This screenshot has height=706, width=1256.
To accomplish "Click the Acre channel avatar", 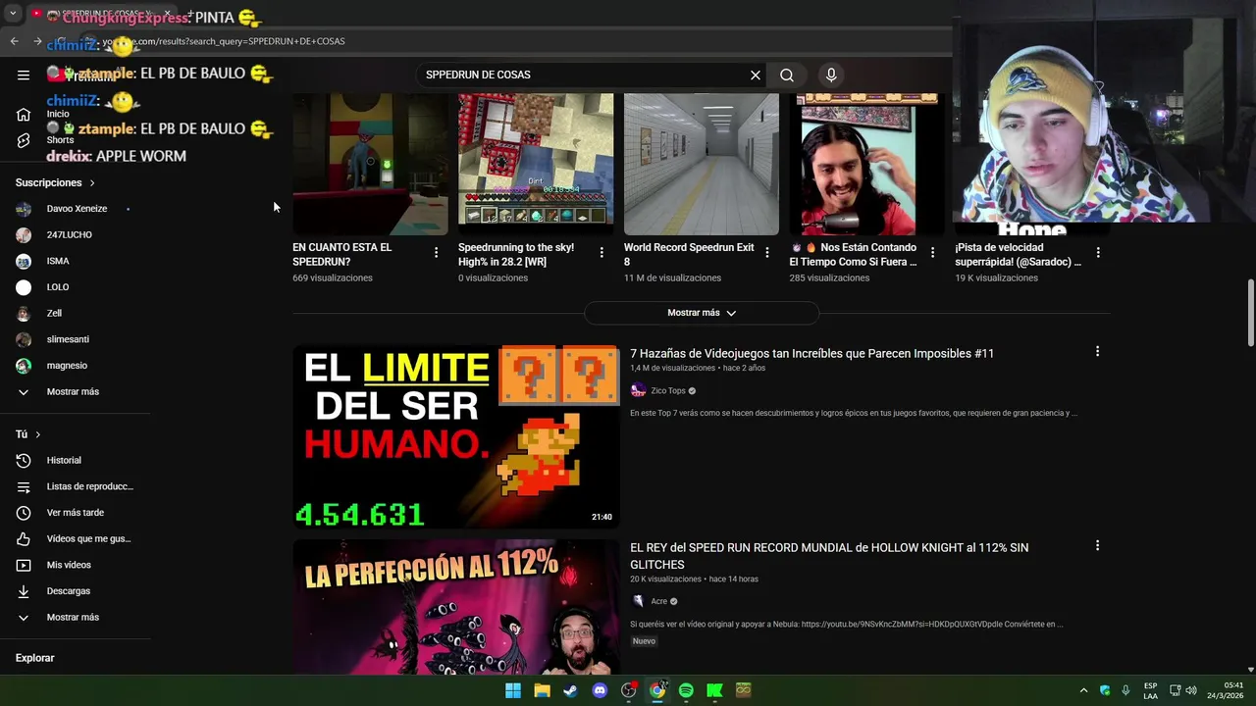I will 638,601.
